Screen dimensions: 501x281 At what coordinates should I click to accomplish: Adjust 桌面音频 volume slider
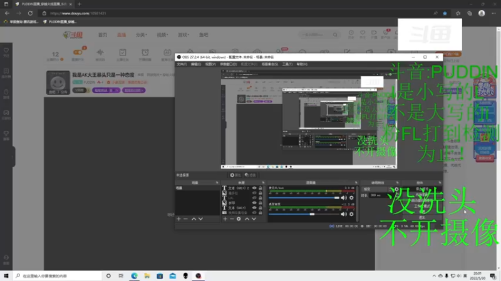tap(304, 214)
